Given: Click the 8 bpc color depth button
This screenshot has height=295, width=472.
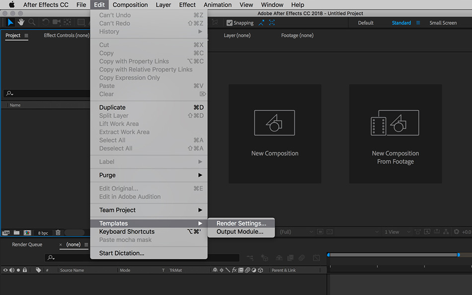Looking at the screenshot, I should (x=43, y=233).
